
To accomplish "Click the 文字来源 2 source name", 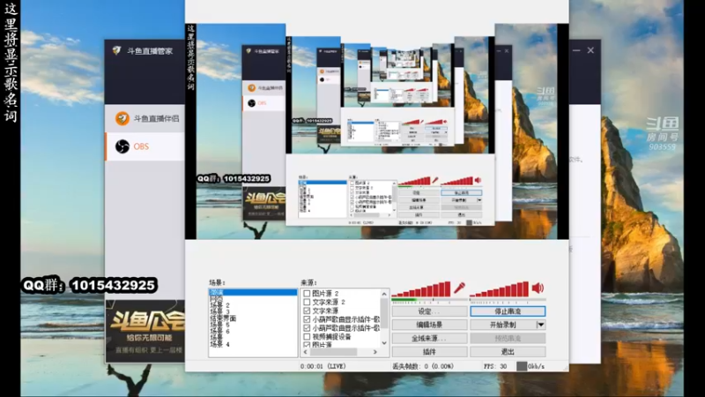I will pos(328,302).
